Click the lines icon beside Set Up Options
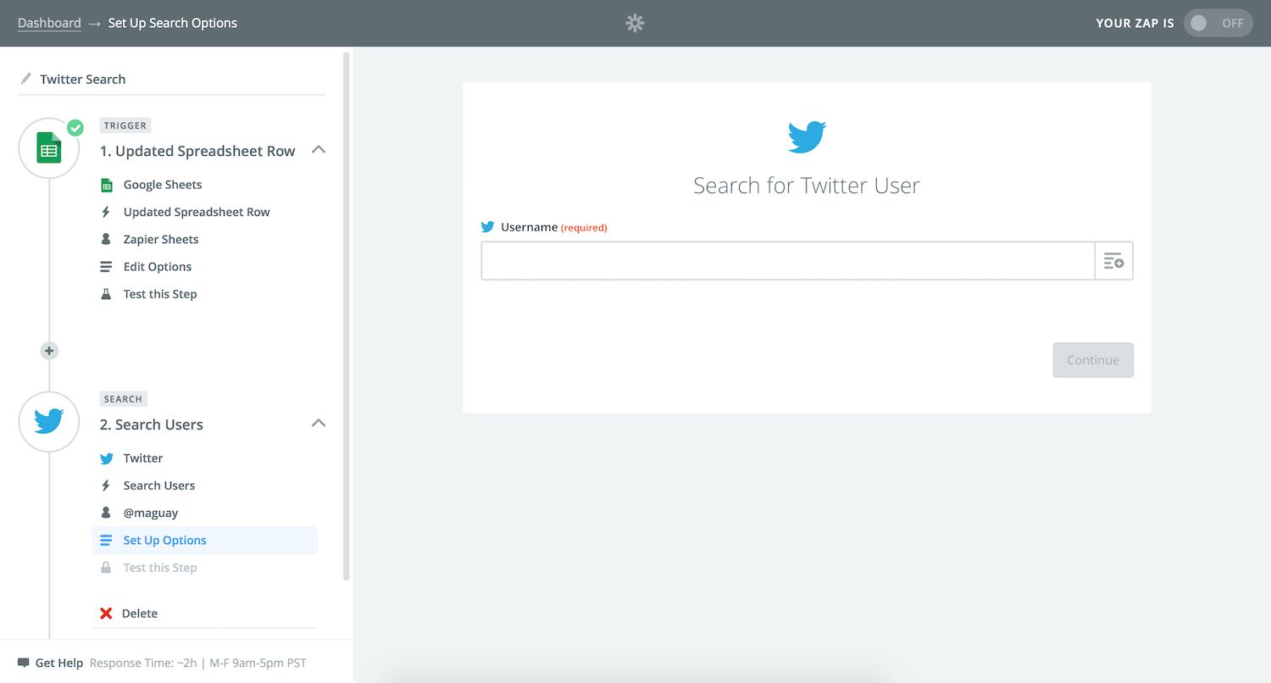 (106, 541)
